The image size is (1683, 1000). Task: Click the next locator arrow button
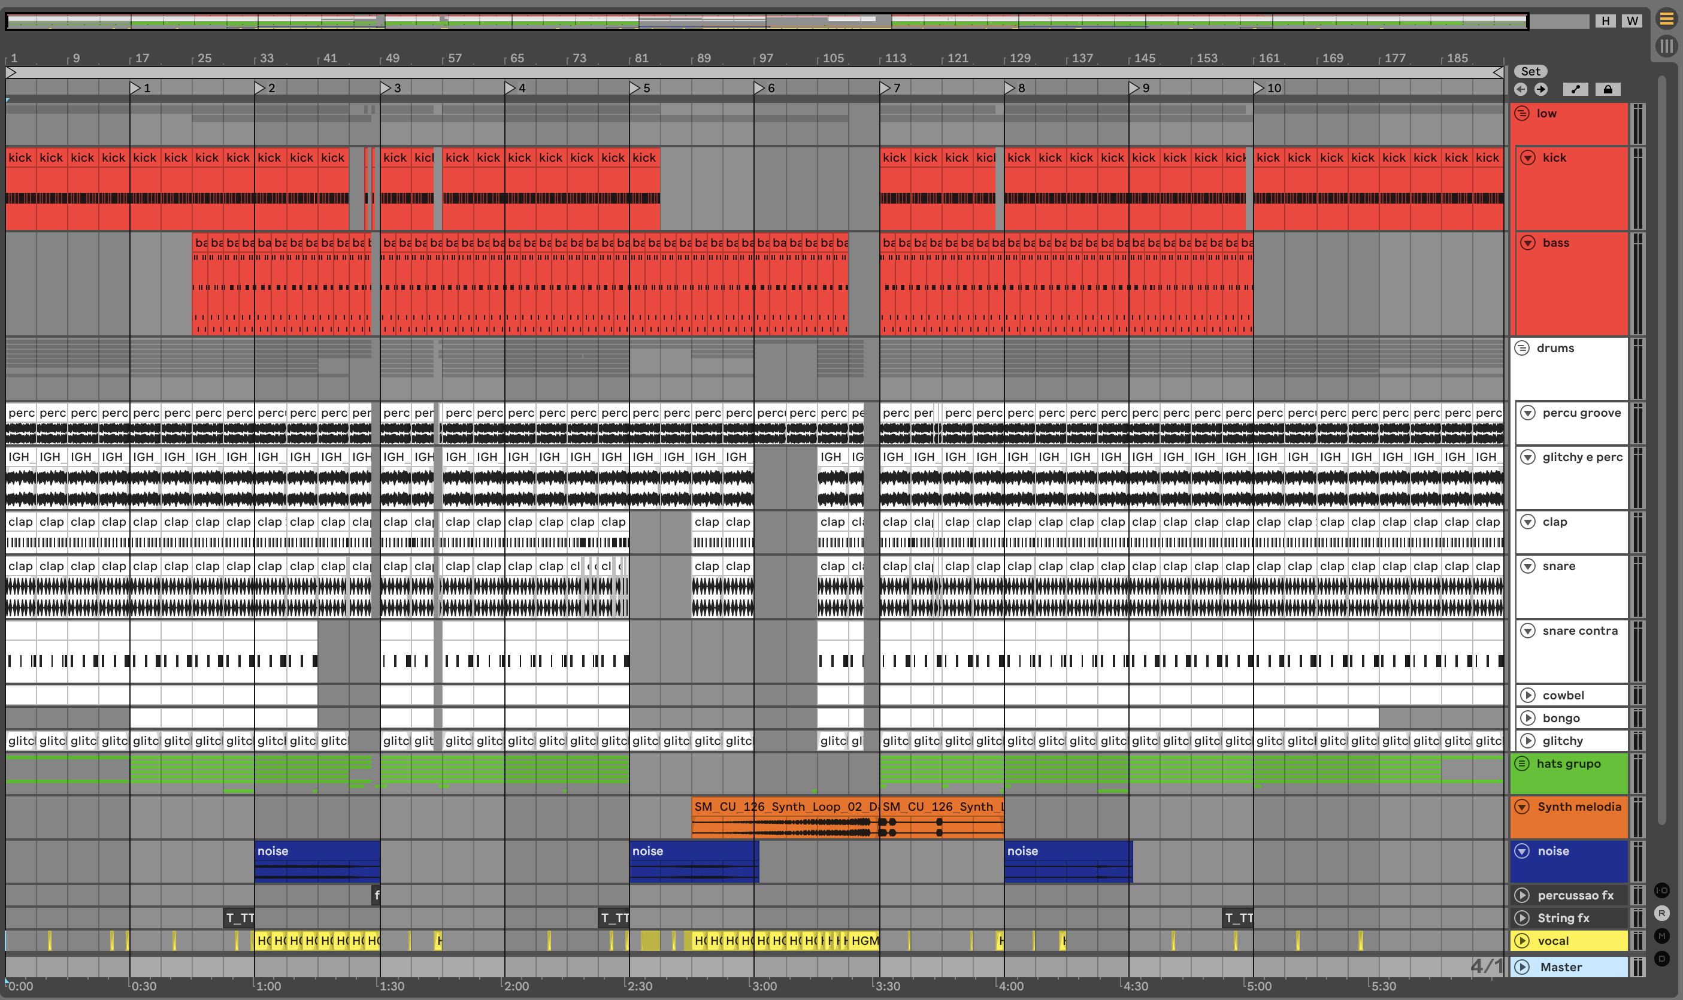coord(1541,90)
